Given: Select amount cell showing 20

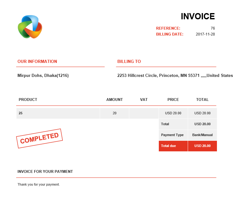Looking at the screenshot, I should [x=114, y=113].
